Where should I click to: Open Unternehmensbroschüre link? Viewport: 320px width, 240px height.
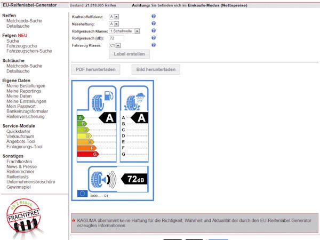(31, 182)
